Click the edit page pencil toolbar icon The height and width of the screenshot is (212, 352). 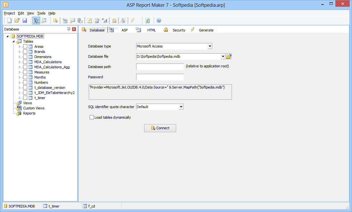(x=97, y=21)
